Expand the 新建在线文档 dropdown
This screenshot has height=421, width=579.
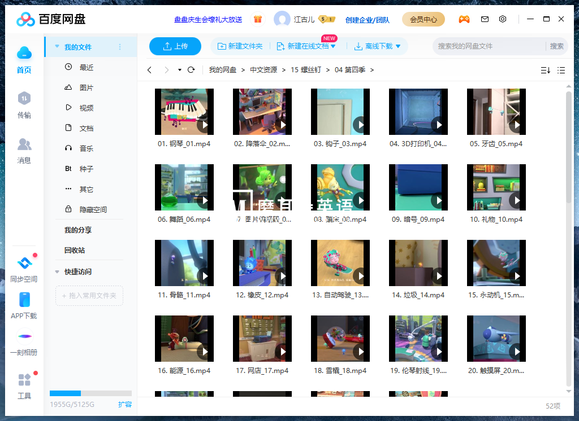[333, 46]
